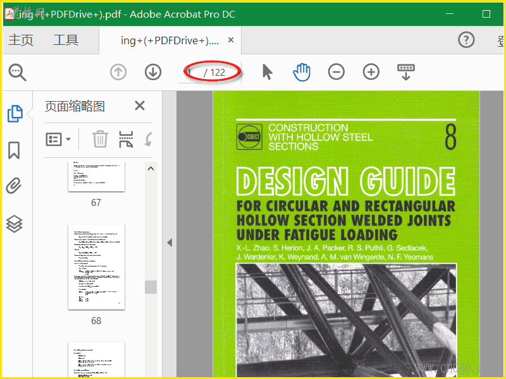Minimize the Acrobat window
This screenshot has width=506, height=379.
450,14
